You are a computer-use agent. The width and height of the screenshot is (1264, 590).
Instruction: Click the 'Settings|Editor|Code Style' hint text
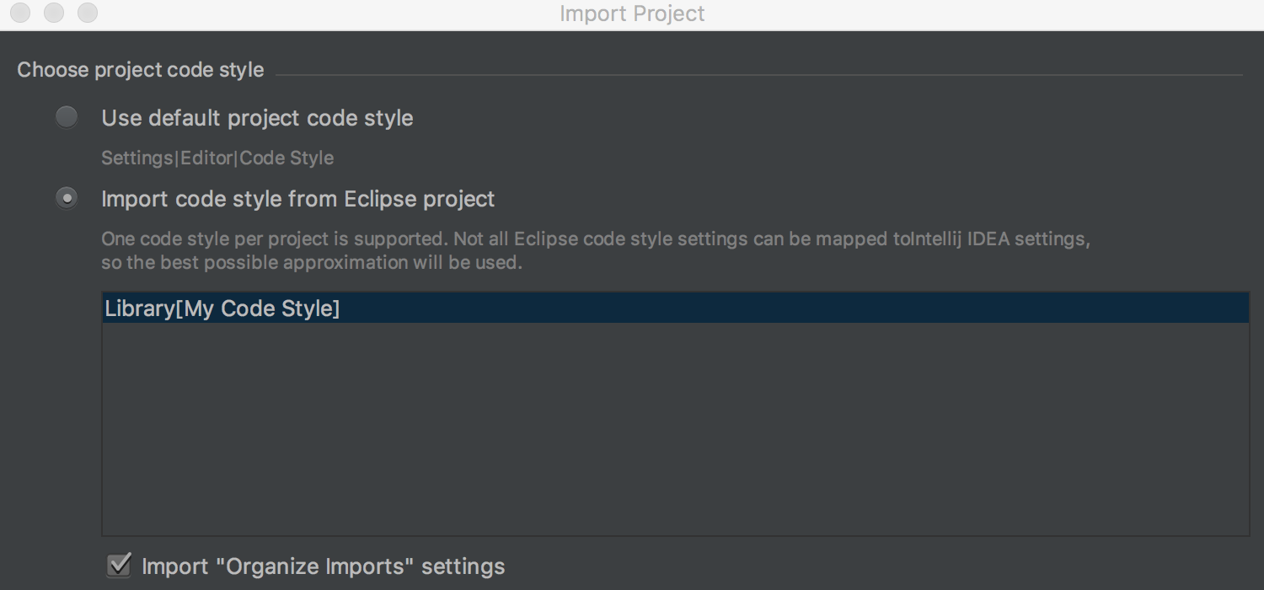(x=217, y=158)
